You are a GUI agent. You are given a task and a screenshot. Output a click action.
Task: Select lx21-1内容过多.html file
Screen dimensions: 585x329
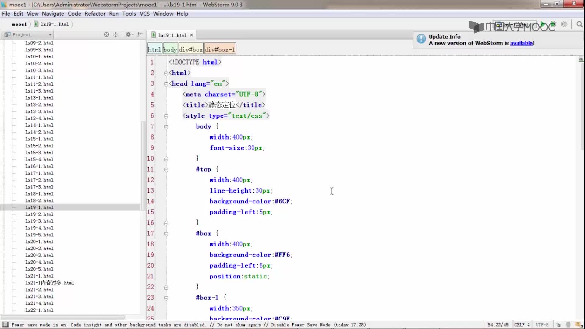coord(49,283)
